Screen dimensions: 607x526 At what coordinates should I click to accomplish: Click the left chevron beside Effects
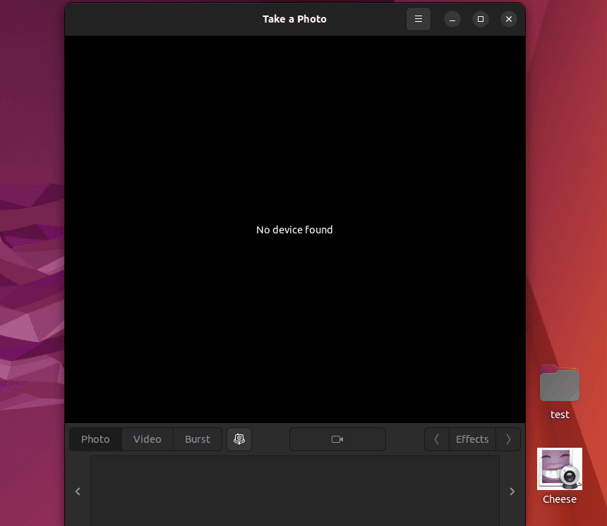tap(435, 439)
